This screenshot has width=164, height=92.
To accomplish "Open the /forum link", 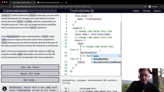I will coord(146,11).
